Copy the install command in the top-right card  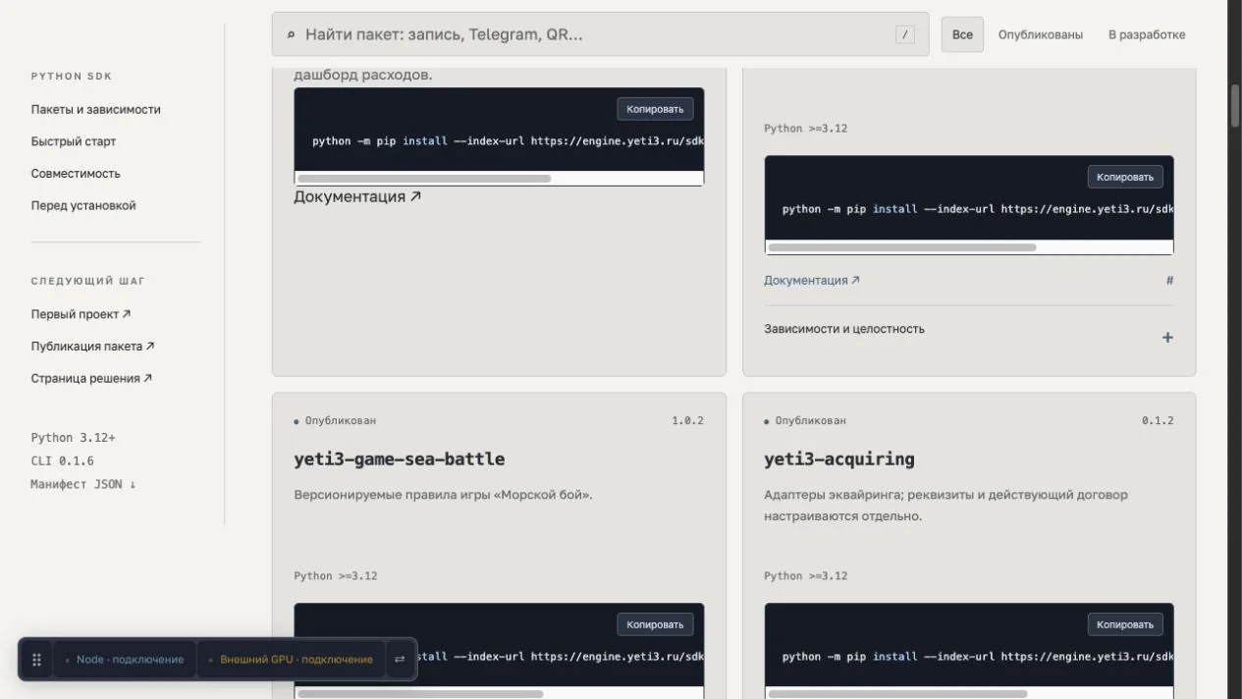click(1125, 177)
